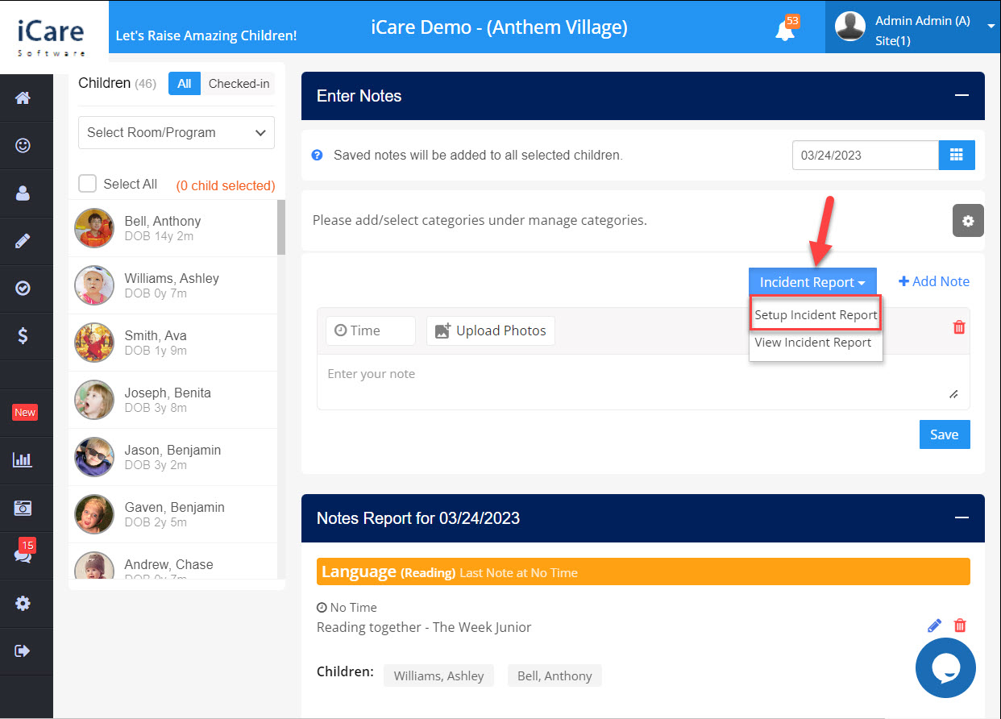Viewport: 1001px width, 719px height.
Task: Open the person profile sidebar icon
Action: point(23,193)
